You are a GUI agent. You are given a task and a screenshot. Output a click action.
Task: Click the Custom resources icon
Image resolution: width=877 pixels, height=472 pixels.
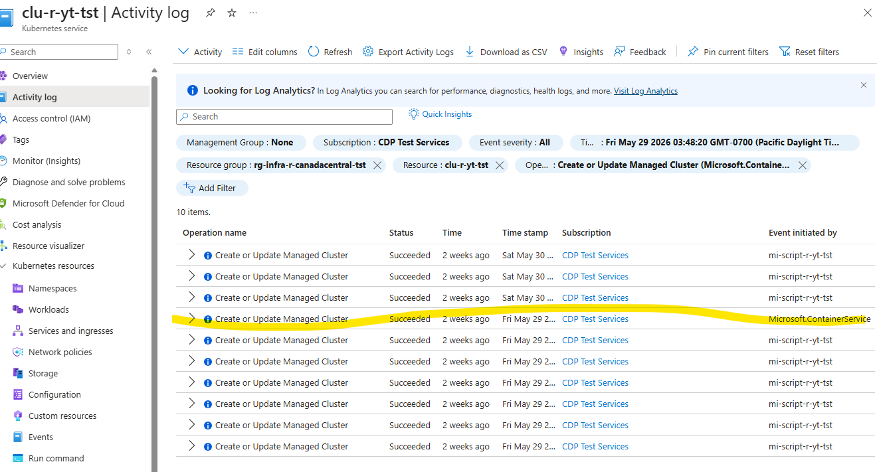pos(18,416)
